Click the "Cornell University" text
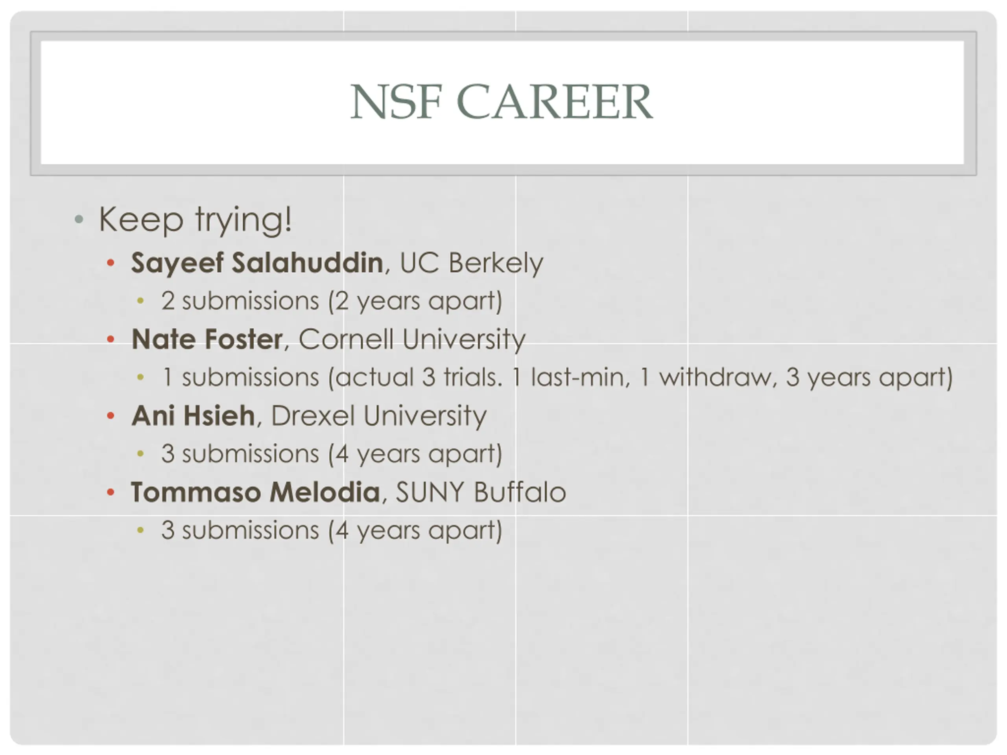 coord(411,339)
